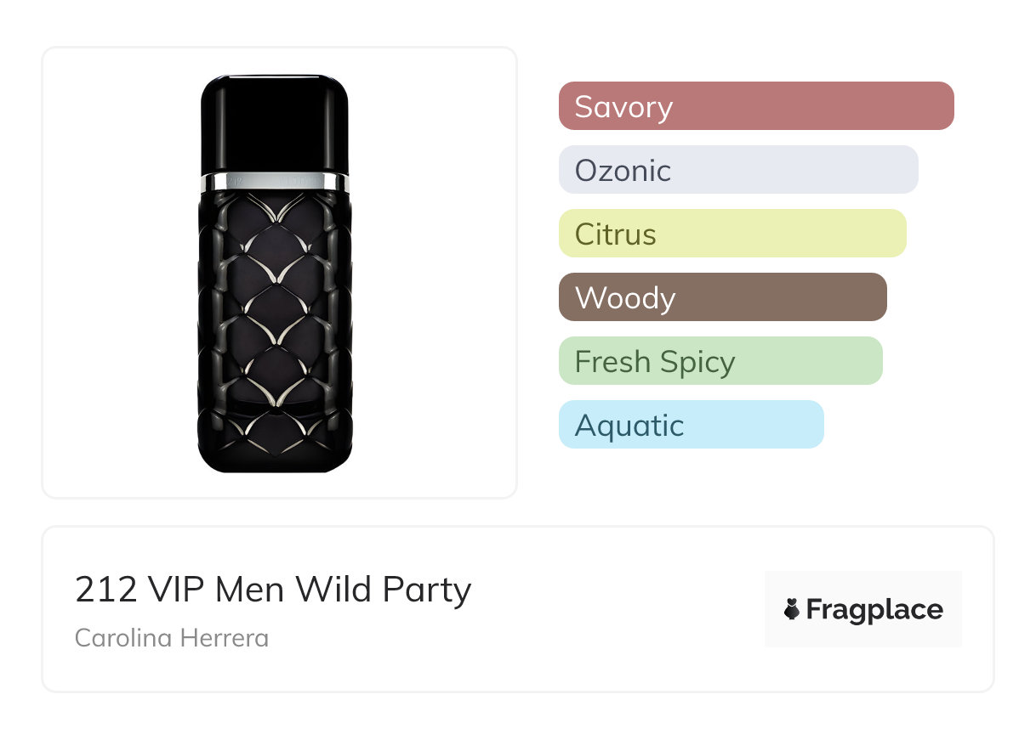Pick the green Fresh Spicy accord bar
1036x734 pixels.
(x=720, y=361)
